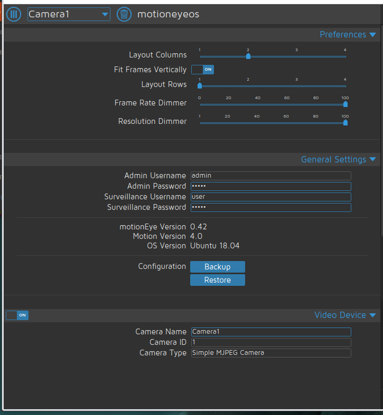Click the Layout Columns slider handle
Screen dimensions: 383x415
[248, 56]
